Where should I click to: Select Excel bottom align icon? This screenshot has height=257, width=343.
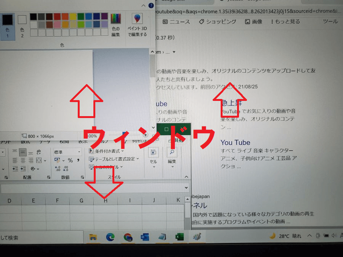[31, 152]
